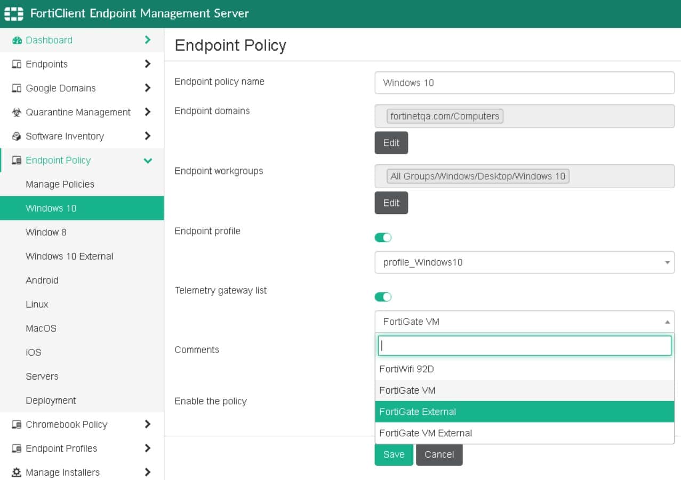Open Endpoint Profiles via its icon
Image resolution: width=681 pixels, height=480 pixels.
(16, 448)
